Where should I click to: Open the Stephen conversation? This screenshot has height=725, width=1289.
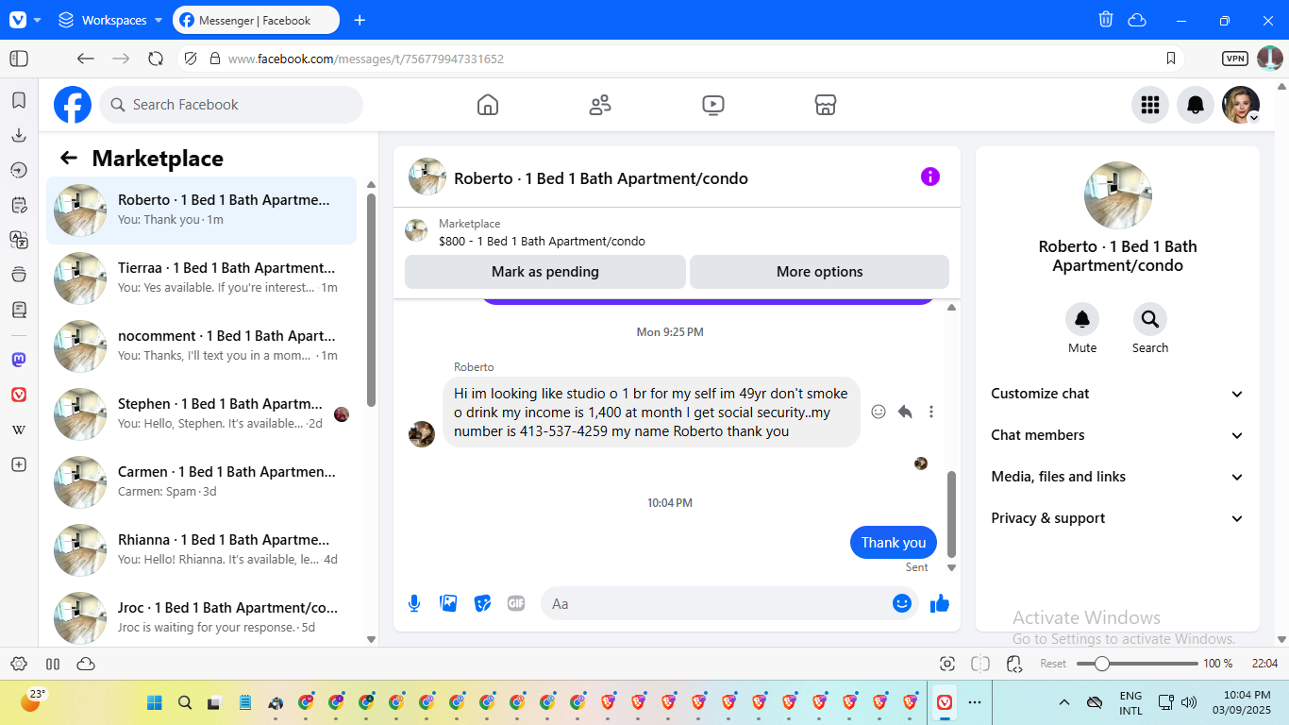(202, 414)
